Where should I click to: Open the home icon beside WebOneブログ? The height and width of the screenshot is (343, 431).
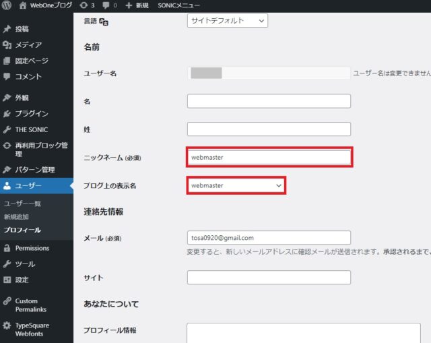click(x=23, y=5)
